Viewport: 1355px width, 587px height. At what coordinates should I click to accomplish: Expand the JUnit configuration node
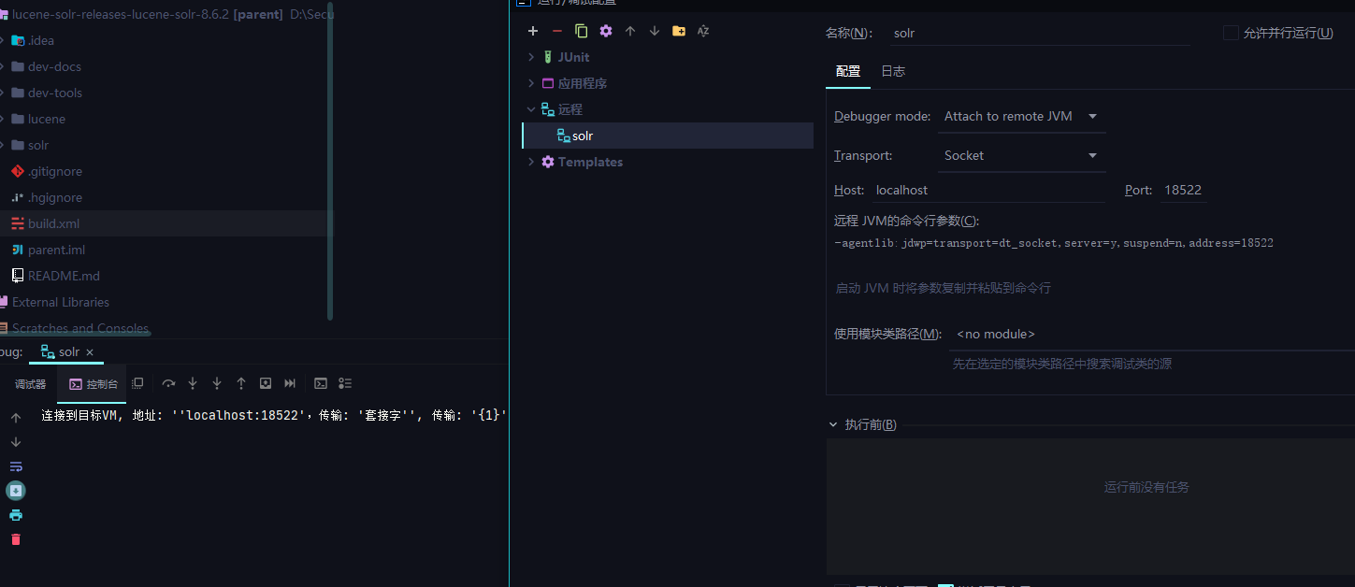(x=532, y=57)
